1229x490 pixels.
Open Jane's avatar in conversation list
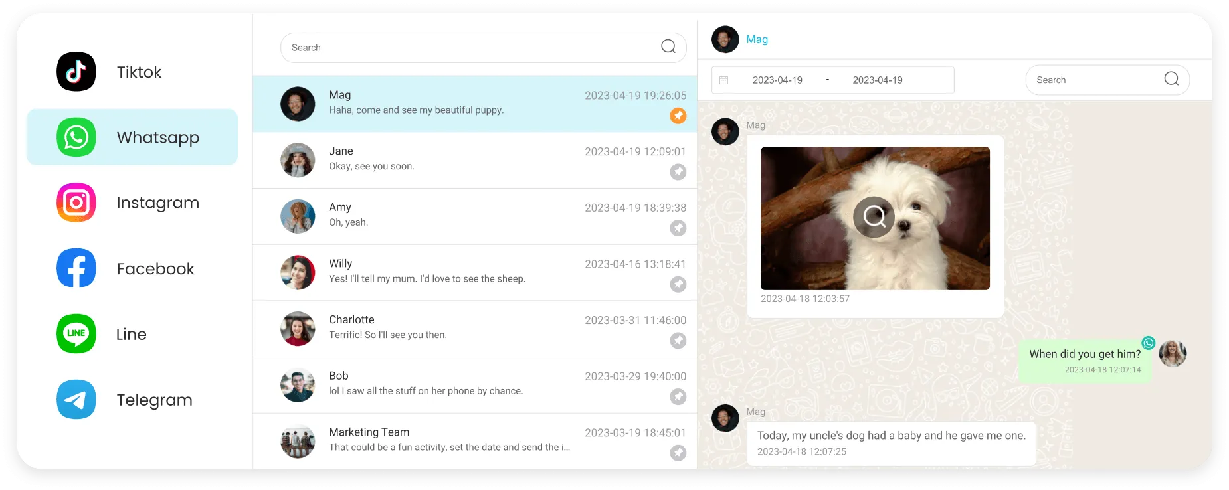coord(298,160)
